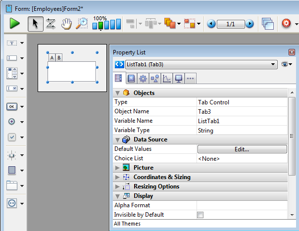The width and height of the screenshot is (299, 231).
Task: Click Edit... button for Default Values
Action: pos(242,149)
